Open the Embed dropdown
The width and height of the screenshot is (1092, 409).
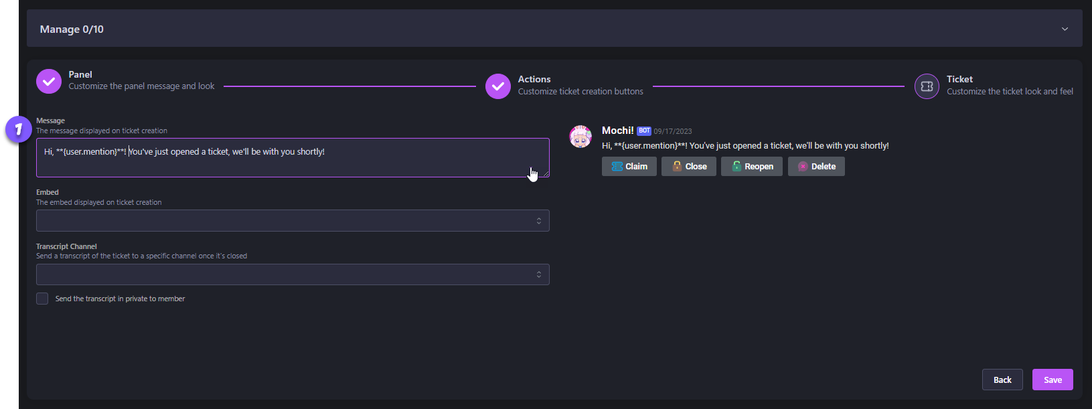293,221
